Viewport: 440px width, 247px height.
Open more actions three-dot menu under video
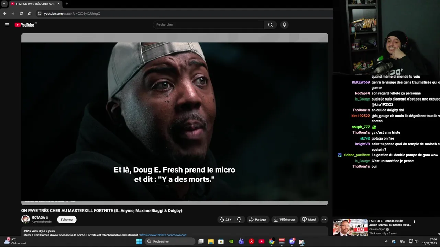(324, 220)
